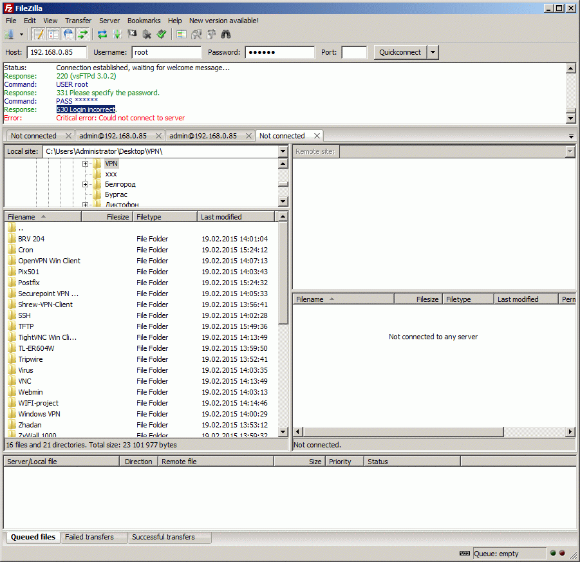Select the Tripwire folder icon
The image size is (580, 562).
point(12,359)
